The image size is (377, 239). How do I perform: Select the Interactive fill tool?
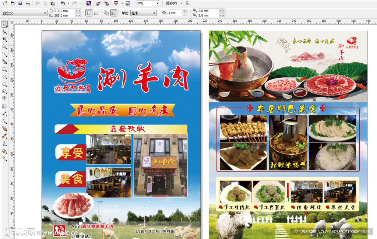pos(4,158)
